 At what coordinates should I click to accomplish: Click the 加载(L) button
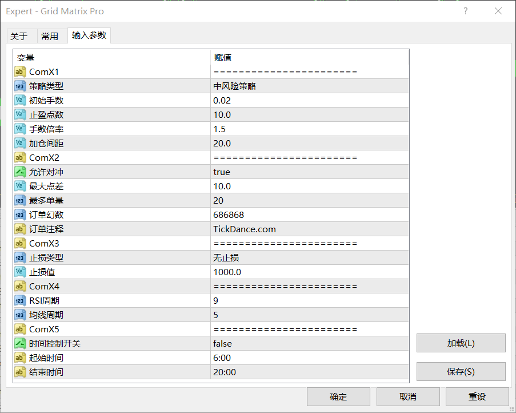(461, 343)
